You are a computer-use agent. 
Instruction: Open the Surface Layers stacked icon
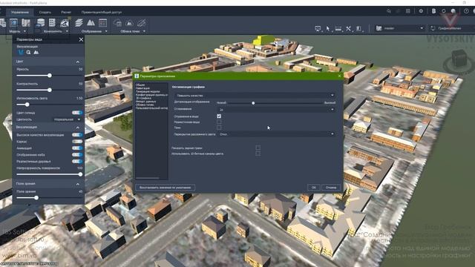pyautogui.click(x=79, y=23)
